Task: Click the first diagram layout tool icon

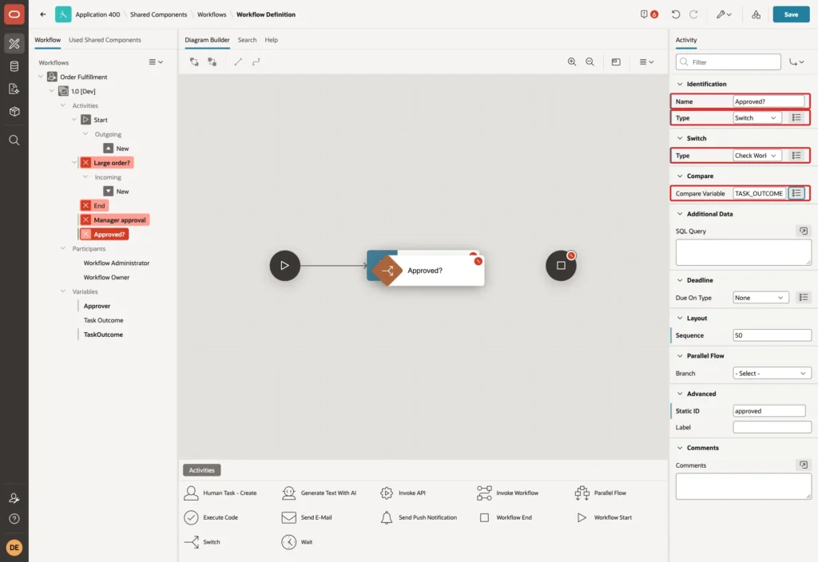Action: pyautogui.click(x=194, y=61)
